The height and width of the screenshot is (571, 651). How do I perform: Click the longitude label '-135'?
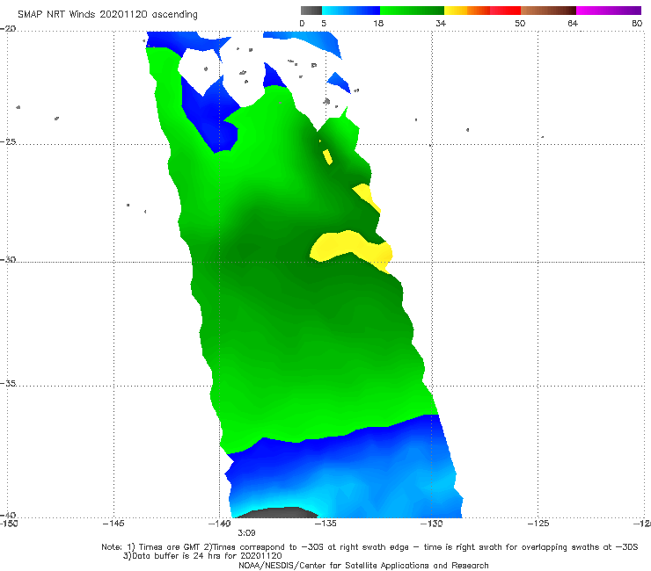[x=325, y=524]
